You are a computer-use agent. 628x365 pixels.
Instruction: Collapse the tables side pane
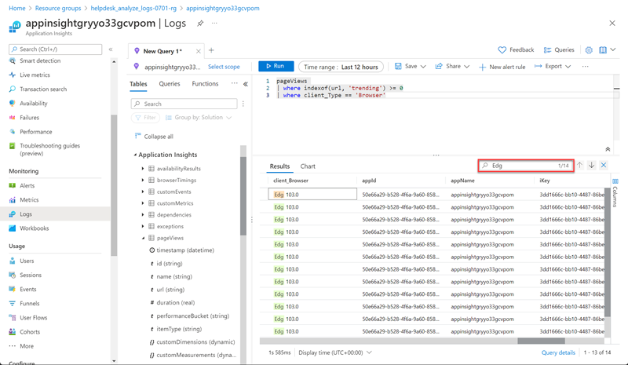[246, 84]
